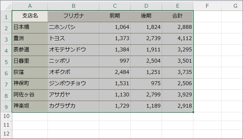The height and width of the screenshot is (139, 243).
Task: Click the fill handle of the selection
Action: tap(193, 112)
